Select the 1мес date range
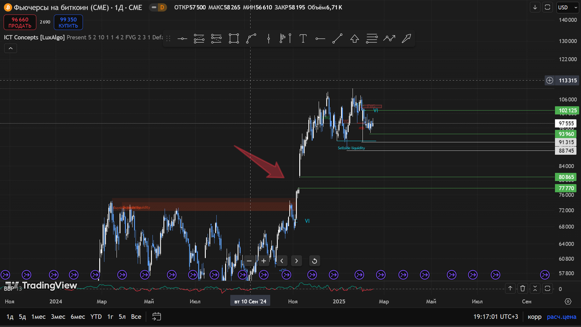 coord(39,317)
